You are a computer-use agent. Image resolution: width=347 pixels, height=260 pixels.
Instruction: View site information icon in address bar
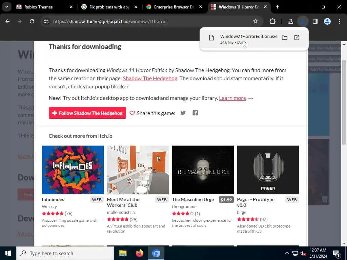click(46, 21)
